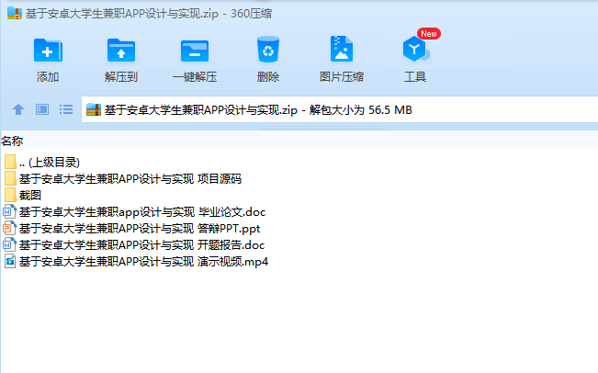The image size is (598, 373).
Task: Click the red New badge on 工具
Action: pyautogui.click(x=429, y=34)
